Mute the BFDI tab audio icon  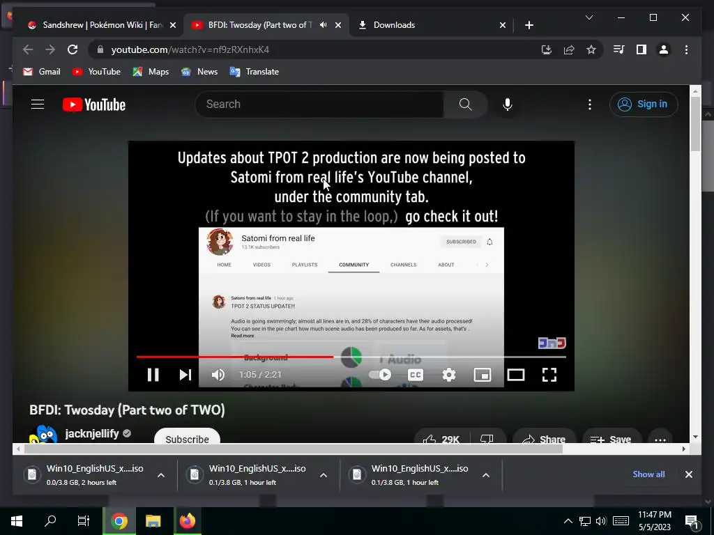pyautogui.click(x=324, y=25)
